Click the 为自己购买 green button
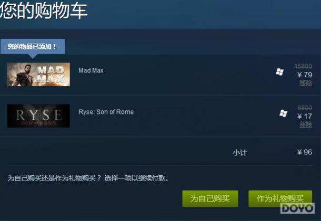The width and height of the screenshot is (321, 221). [x=210, y=198]
